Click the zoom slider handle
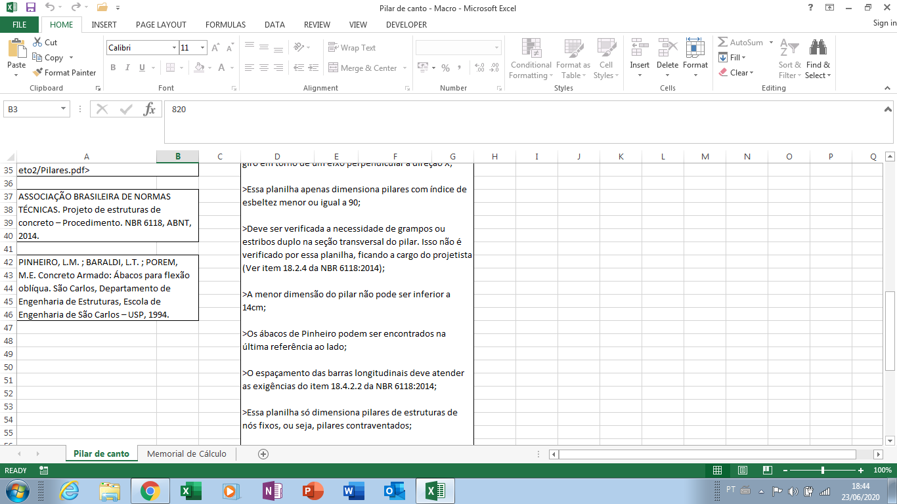The height and width of the screenshot is (504, 897). click(823, 471)
